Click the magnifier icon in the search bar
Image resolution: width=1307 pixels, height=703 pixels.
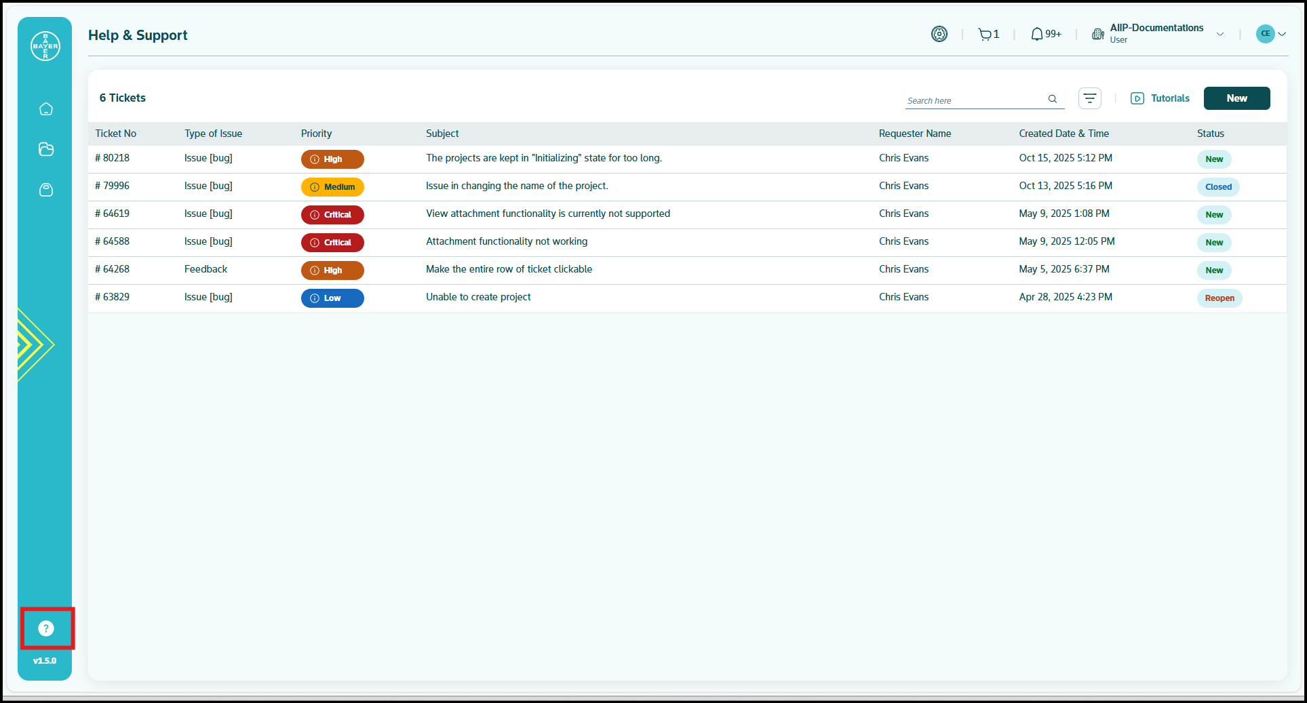1052,99
